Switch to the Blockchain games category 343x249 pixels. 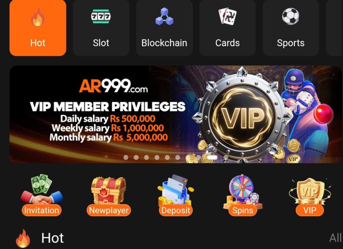click(x=164, y=28)
